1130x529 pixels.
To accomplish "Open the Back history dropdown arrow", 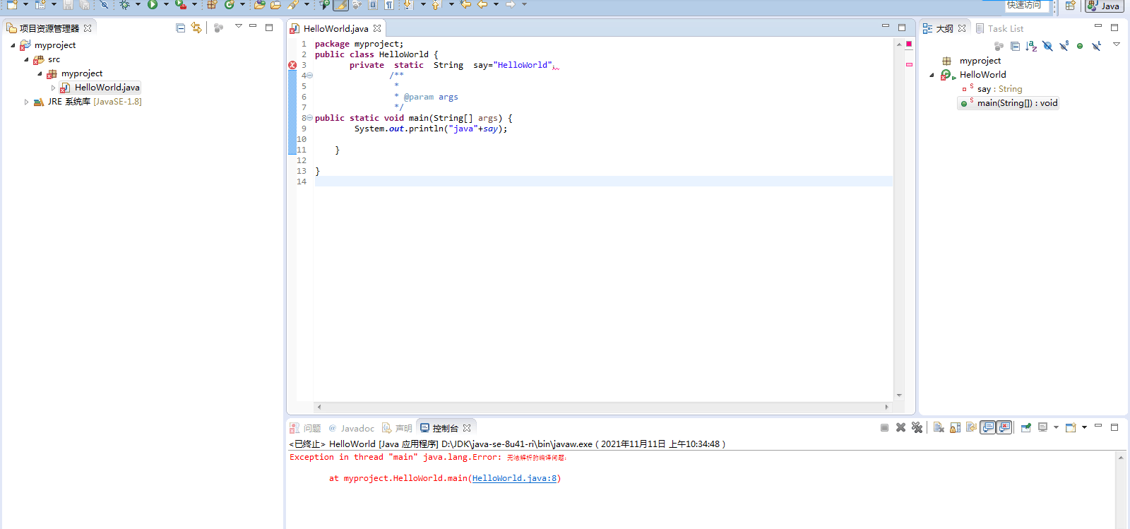I will click(x=496, y=5).
